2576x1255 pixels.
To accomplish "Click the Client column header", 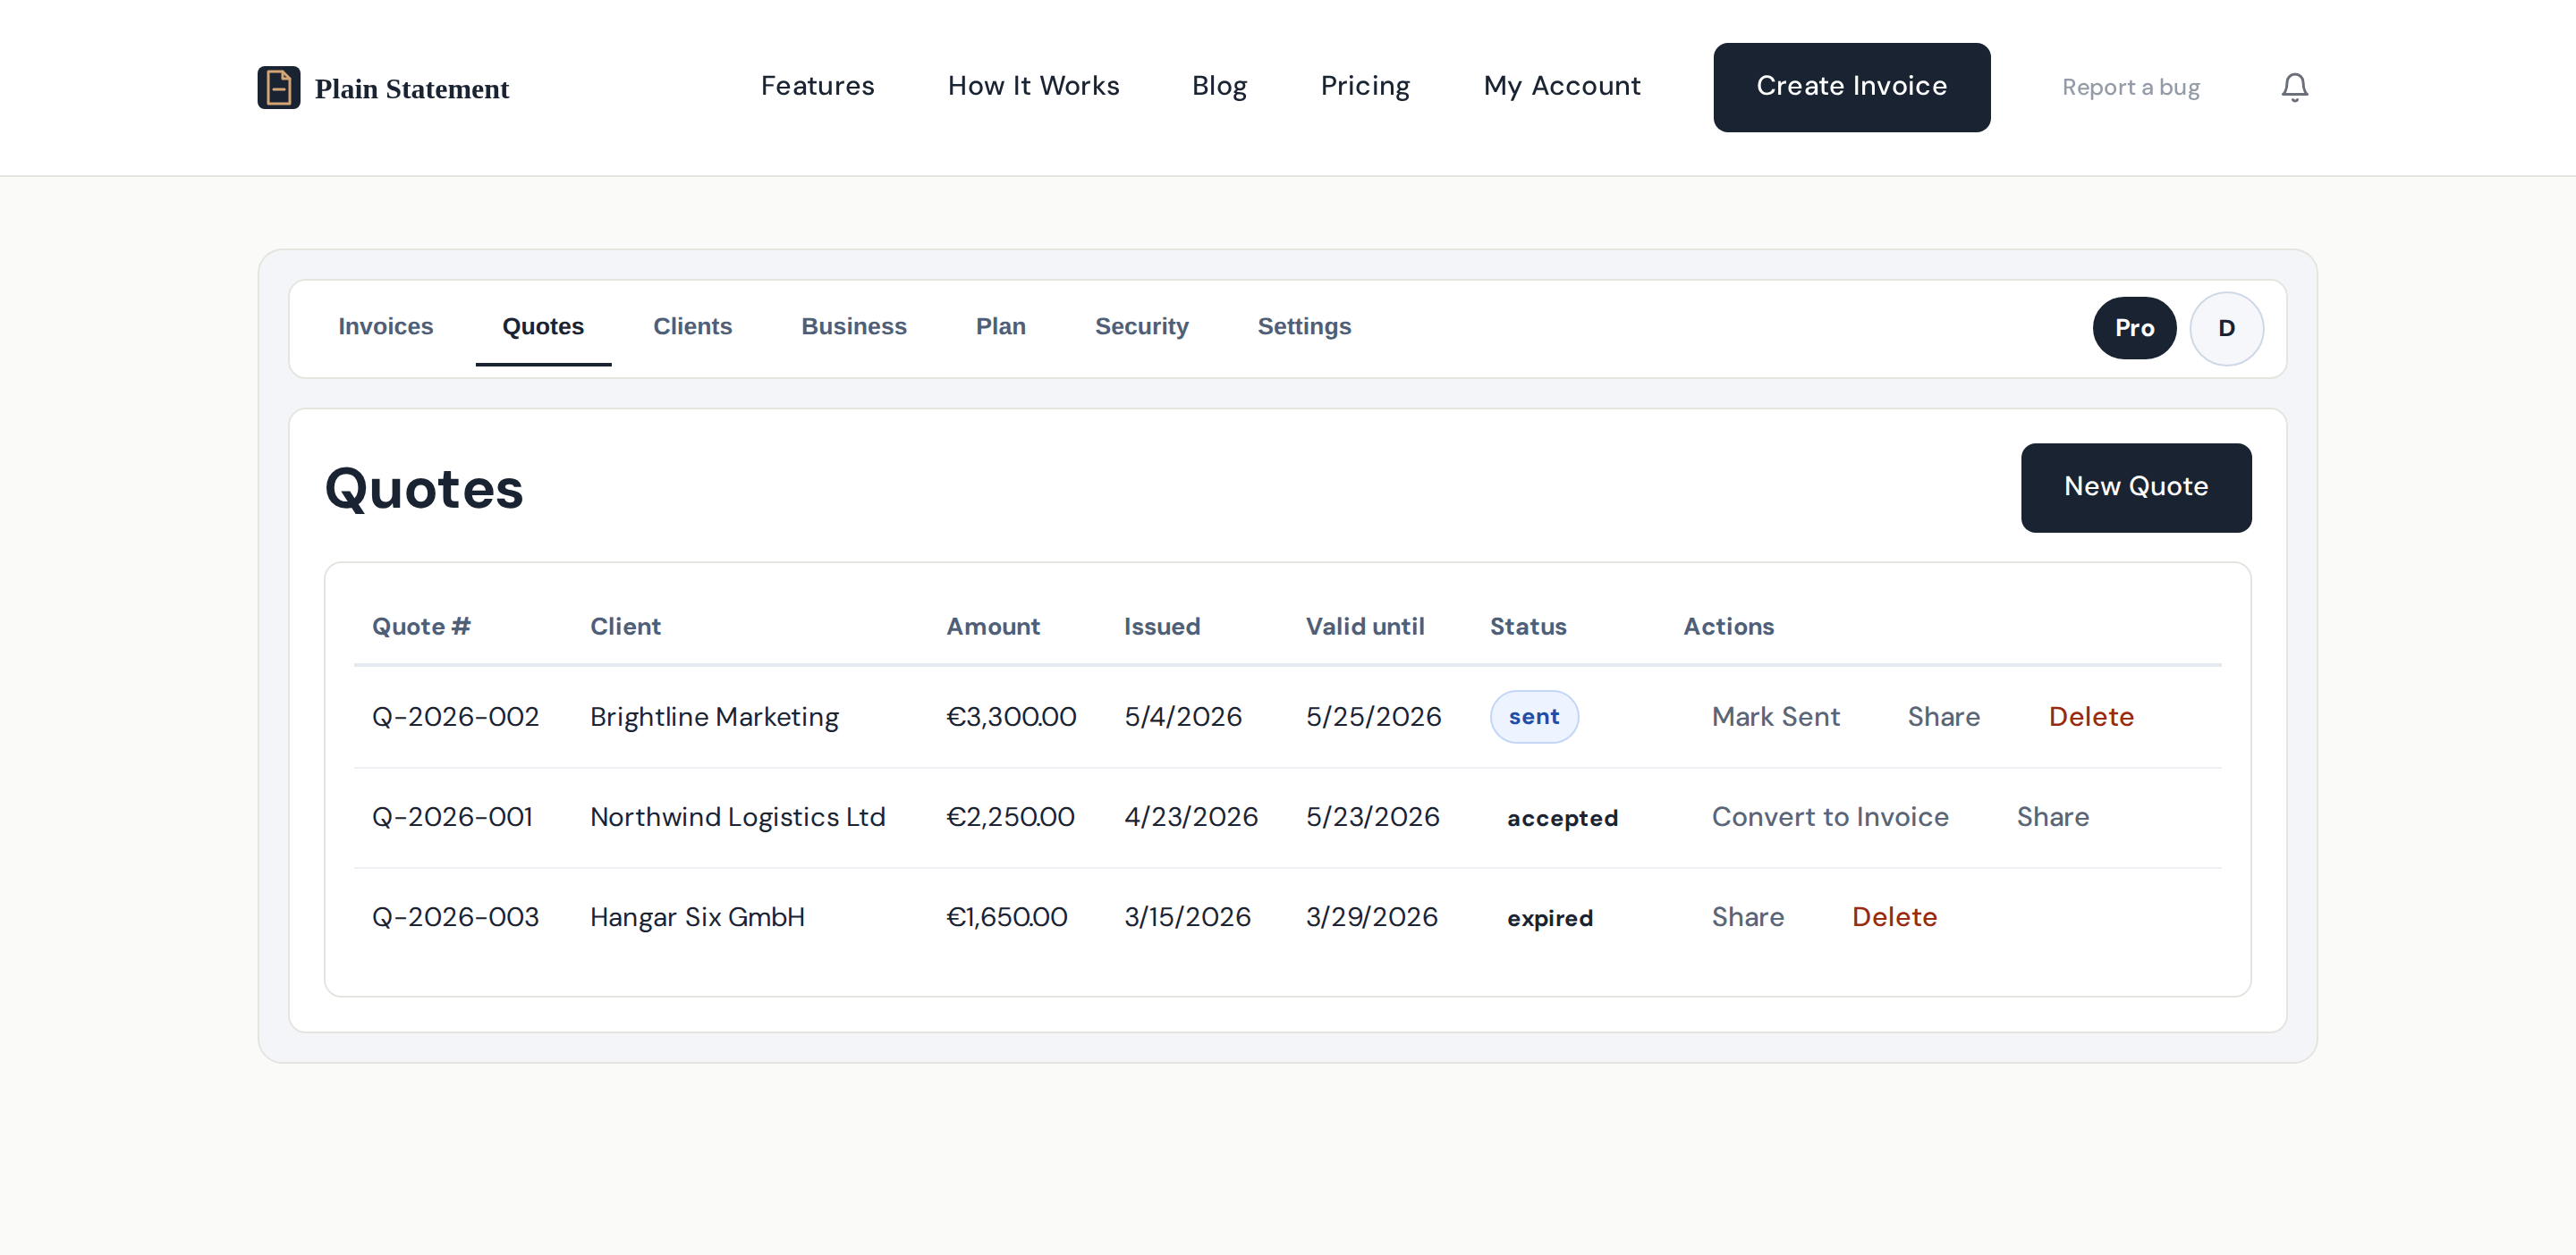I will [x=625, y=627].
